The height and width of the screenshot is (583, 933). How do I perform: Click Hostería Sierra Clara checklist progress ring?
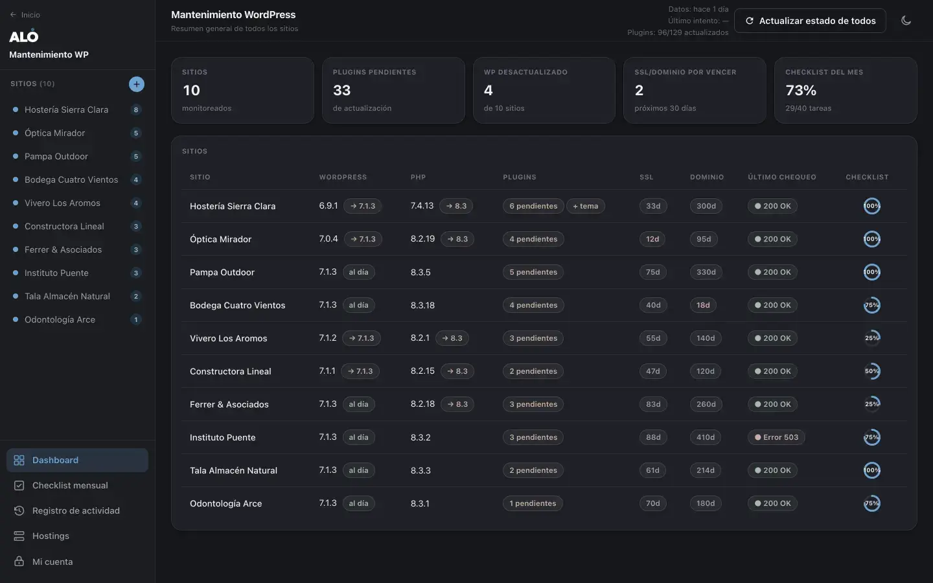click(x=872, y=206)
